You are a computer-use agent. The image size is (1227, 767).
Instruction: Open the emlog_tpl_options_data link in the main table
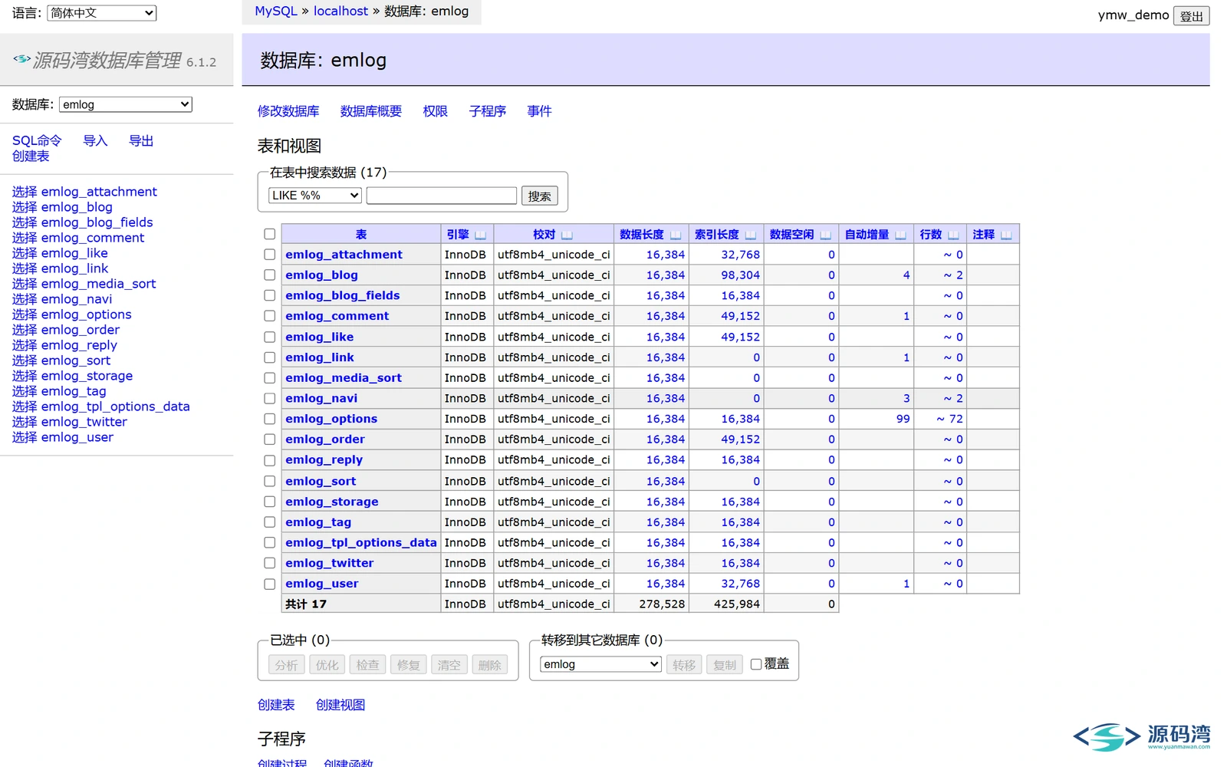(x=361, y=542)
